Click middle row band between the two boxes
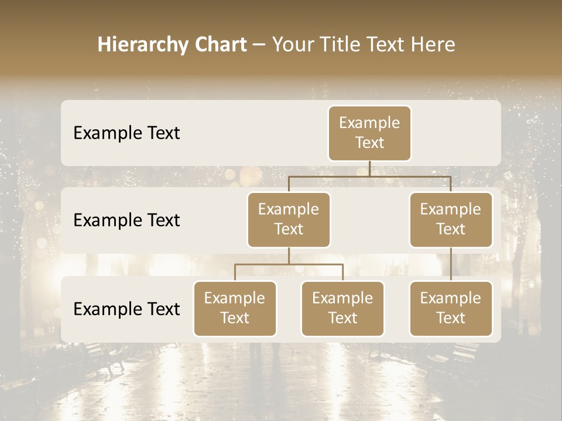562x421 pixels. click(369, 220)
